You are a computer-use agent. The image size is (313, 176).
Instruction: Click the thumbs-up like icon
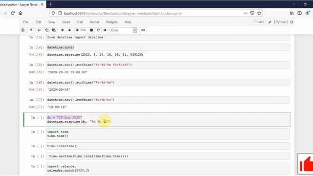pyautogui.click(x=306, y=164)
